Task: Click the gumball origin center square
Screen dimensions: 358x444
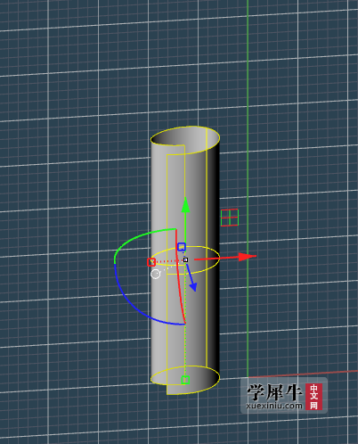Action: pos(186,259)
